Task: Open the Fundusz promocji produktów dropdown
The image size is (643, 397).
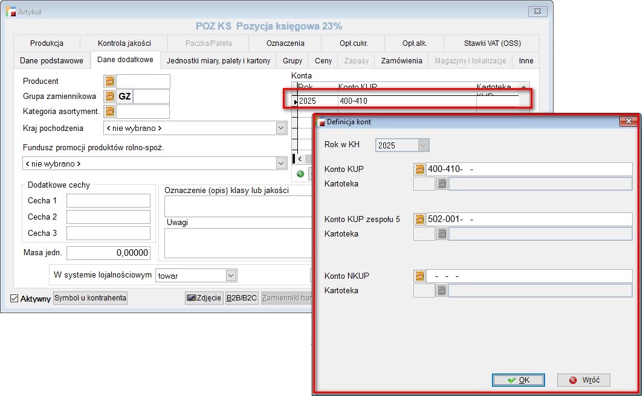Action: [x=281, y=164]
